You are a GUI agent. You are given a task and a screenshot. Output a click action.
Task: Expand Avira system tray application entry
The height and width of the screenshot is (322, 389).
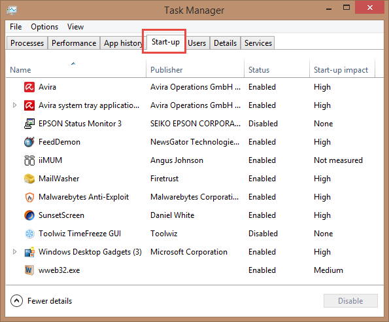pyautogui.click(x=14, y=105)
